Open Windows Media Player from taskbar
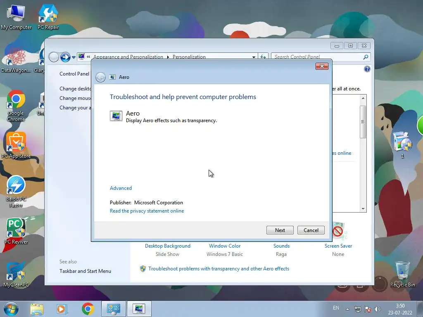Viewport: 423px width, 317px height. tap(62, 309)
